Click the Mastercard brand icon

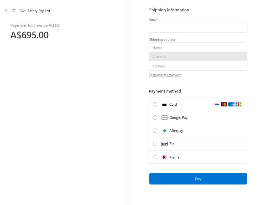click(x=224, y=104)
